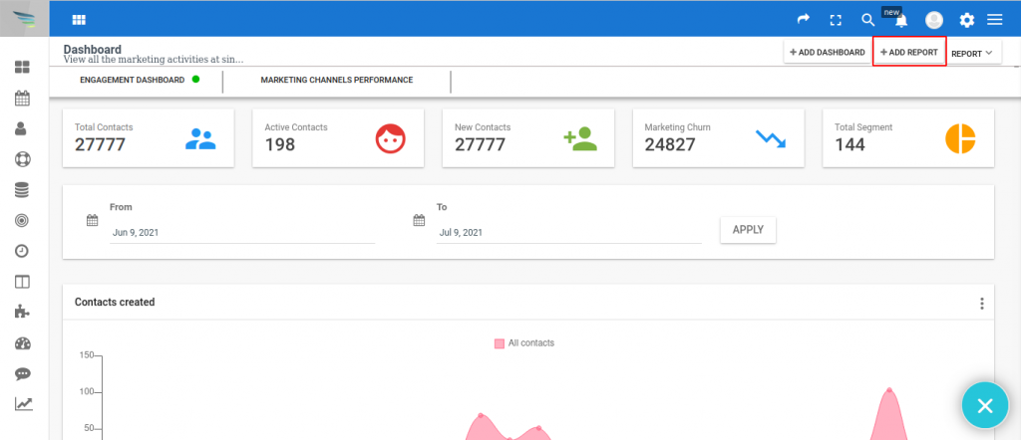Close the floating round X button
This screenshot has width=1021, height=440.
[984, 405]
